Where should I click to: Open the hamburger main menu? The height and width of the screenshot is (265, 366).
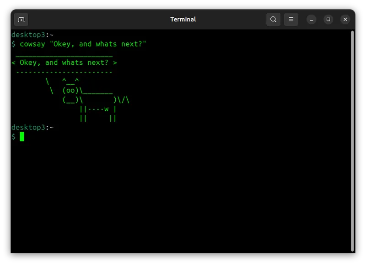pyautogui.click(x=291, y=20)
